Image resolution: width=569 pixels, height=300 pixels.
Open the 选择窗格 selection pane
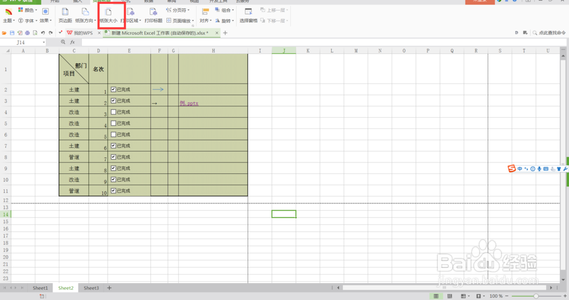click(x=248, y=15)
